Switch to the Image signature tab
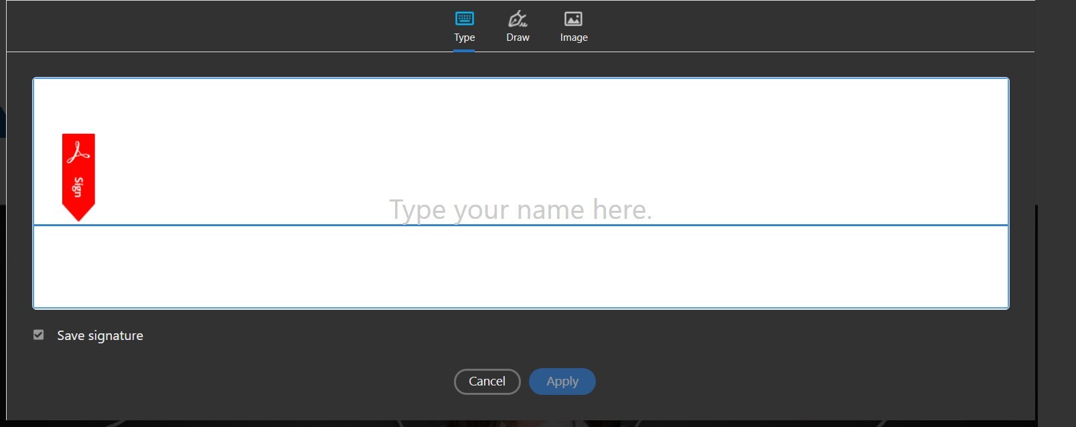1076x427 pixels. tap(574, 27)
